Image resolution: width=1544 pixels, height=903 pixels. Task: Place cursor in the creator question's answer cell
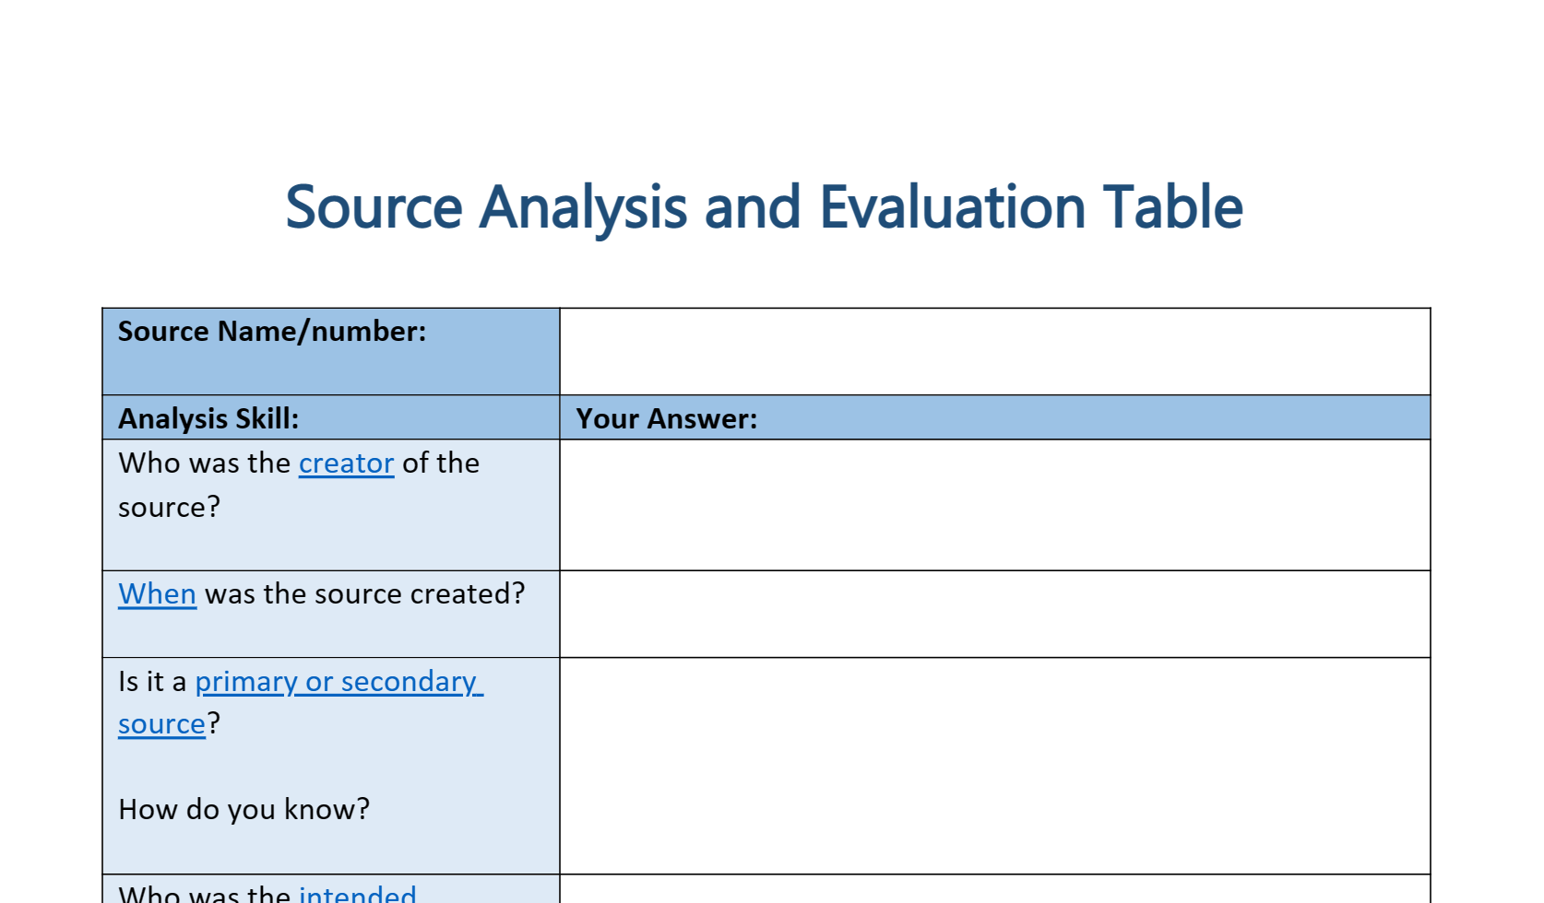coord(994,504)
